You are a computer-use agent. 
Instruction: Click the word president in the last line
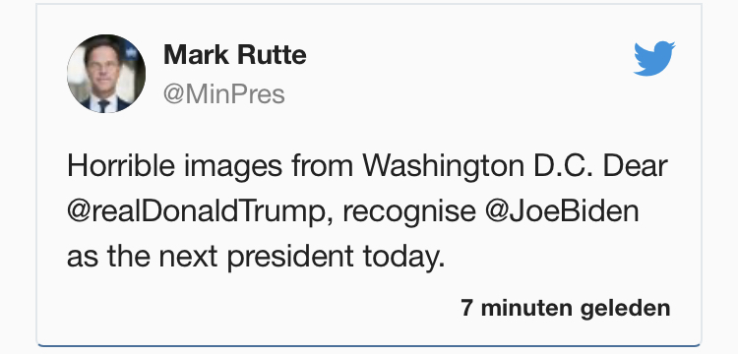point(290,258)
